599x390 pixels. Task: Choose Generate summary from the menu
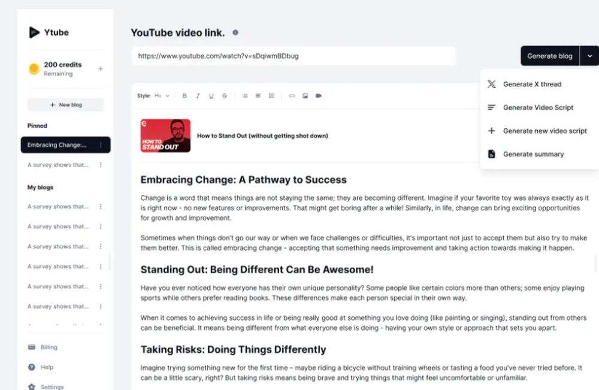(533, 154)
